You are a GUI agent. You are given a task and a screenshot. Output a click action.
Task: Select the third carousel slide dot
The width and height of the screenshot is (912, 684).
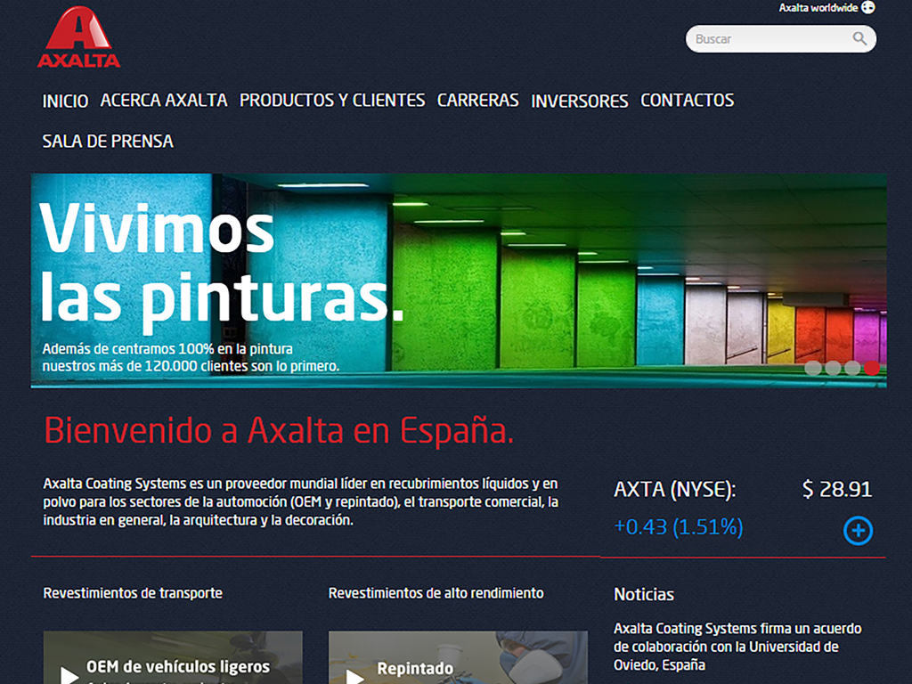point(852,368)
